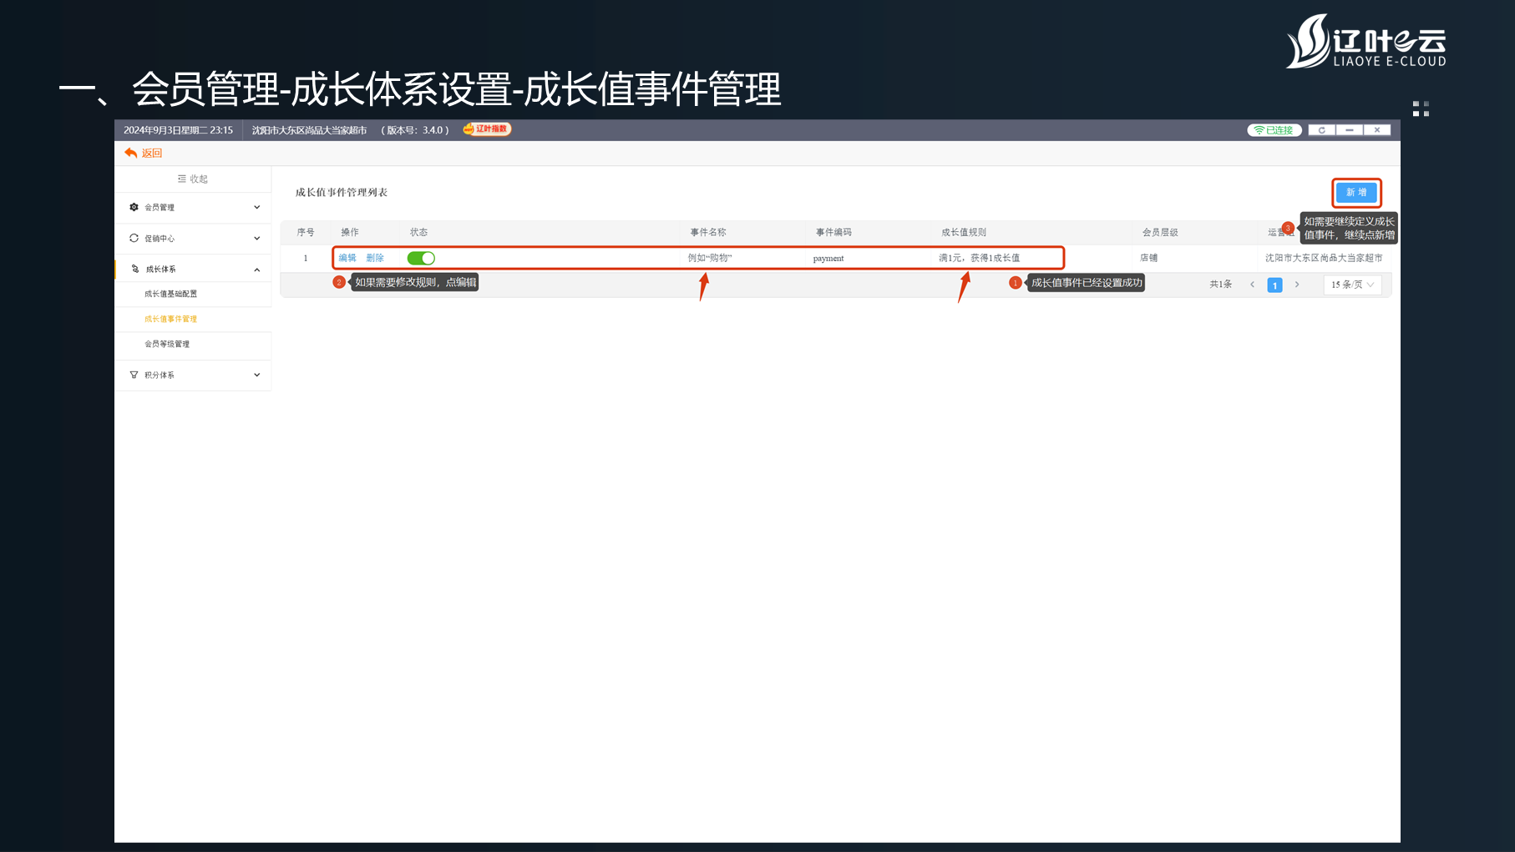The image size is (1515, 852).
Task: Click the 操作 column header
Action: click(x=350, y=232)
